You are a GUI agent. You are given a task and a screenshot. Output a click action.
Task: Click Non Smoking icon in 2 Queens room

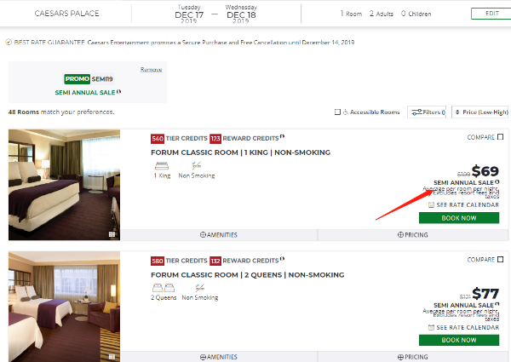200,288
